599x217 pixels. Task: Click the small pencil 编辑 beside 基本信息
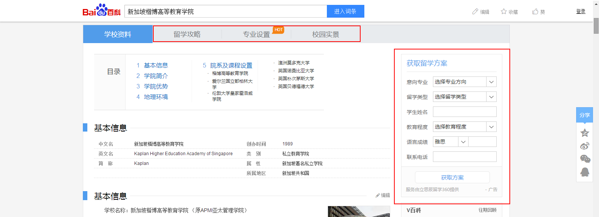pos(383,195)
